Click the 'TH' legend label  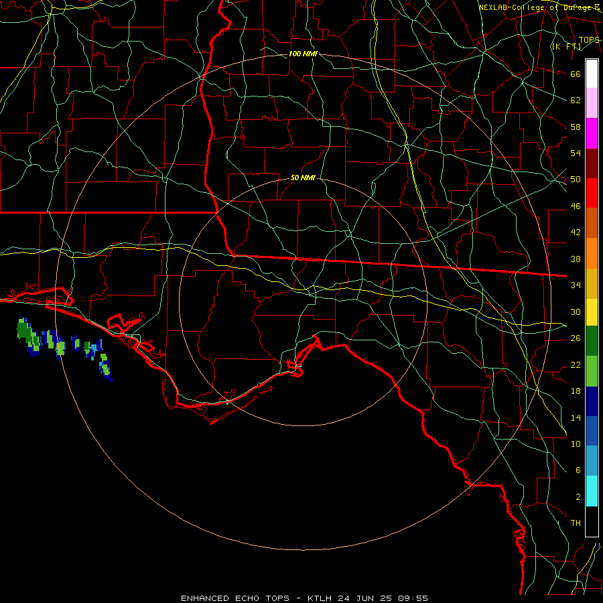[x=576, y=523]
